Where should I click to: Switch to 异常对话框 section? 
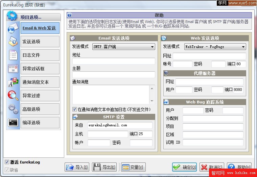40,69
